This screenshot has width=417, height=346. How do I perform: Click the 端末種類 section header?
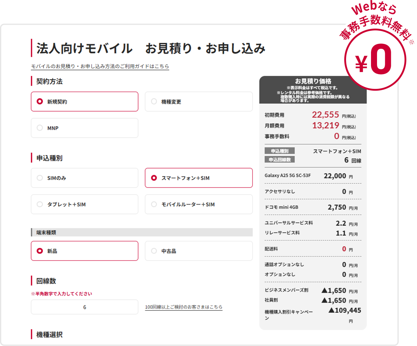pos(142,232)
